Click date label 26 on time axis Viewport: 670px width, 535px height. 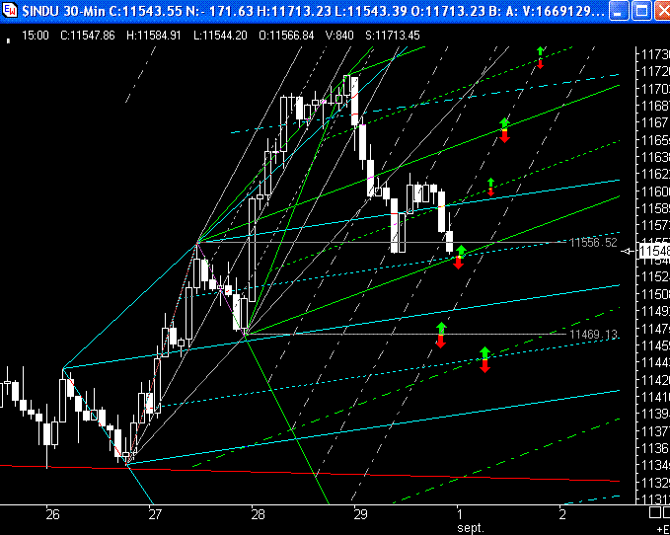(52, 514)
